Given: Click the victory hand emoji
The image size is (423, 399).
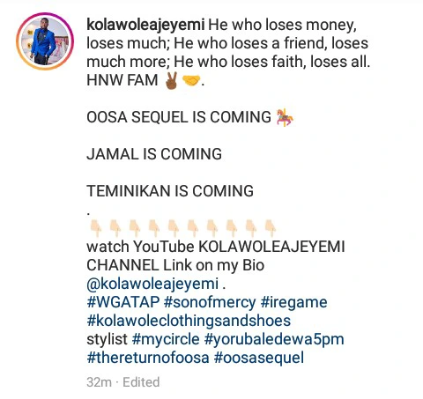Looking at the screenshot, I should [171, 80].
